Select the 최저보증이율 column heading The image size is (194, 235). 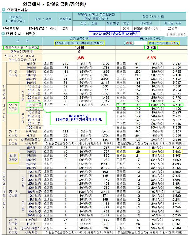click(x=79, y=39)
